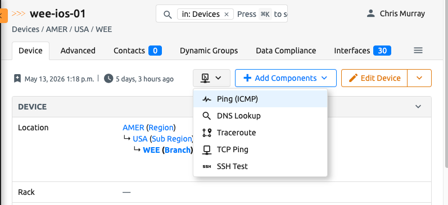Open the Data Compliance tab
The image size is (448, 205).
tap(286, 51)
